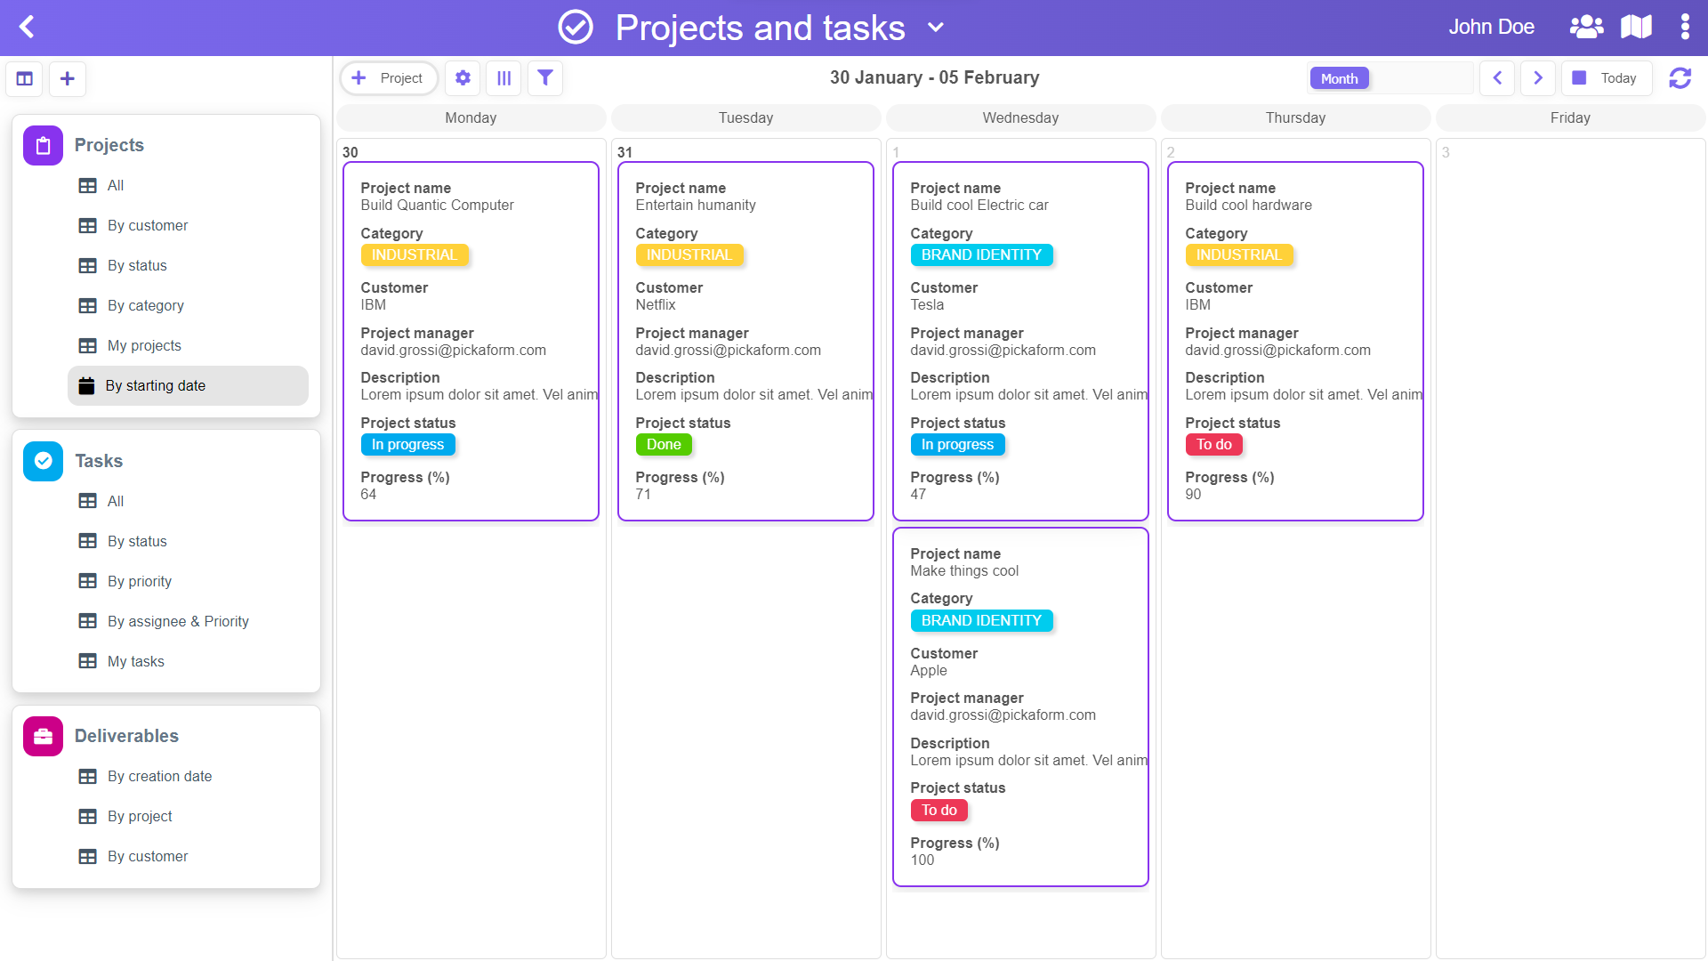Select By assignee & Priority task view
This screenshot has width=1708, height=961.
180,621
